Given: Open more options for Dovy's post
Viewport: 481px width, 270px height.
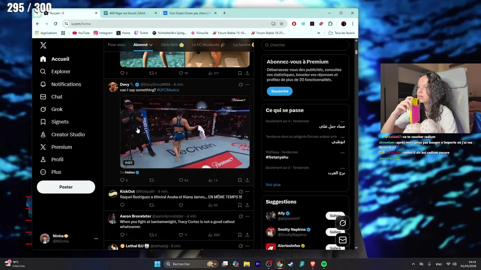Looking at the screenshot, I should click(247, 85).
